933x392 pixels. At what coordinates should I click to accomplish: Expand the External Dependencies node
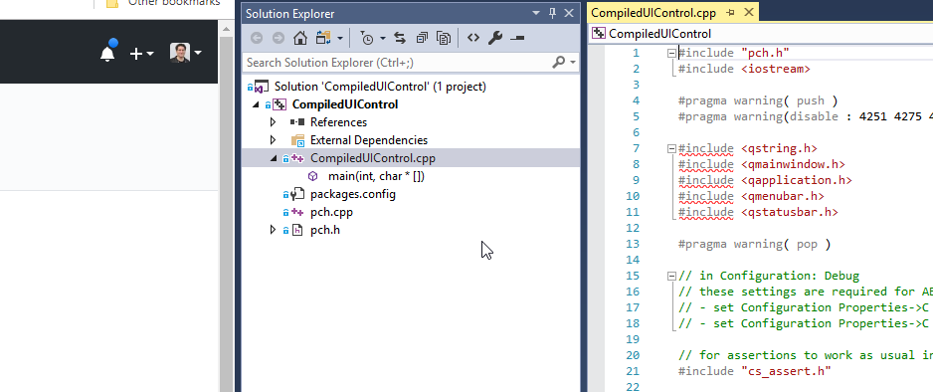(274, 140)
